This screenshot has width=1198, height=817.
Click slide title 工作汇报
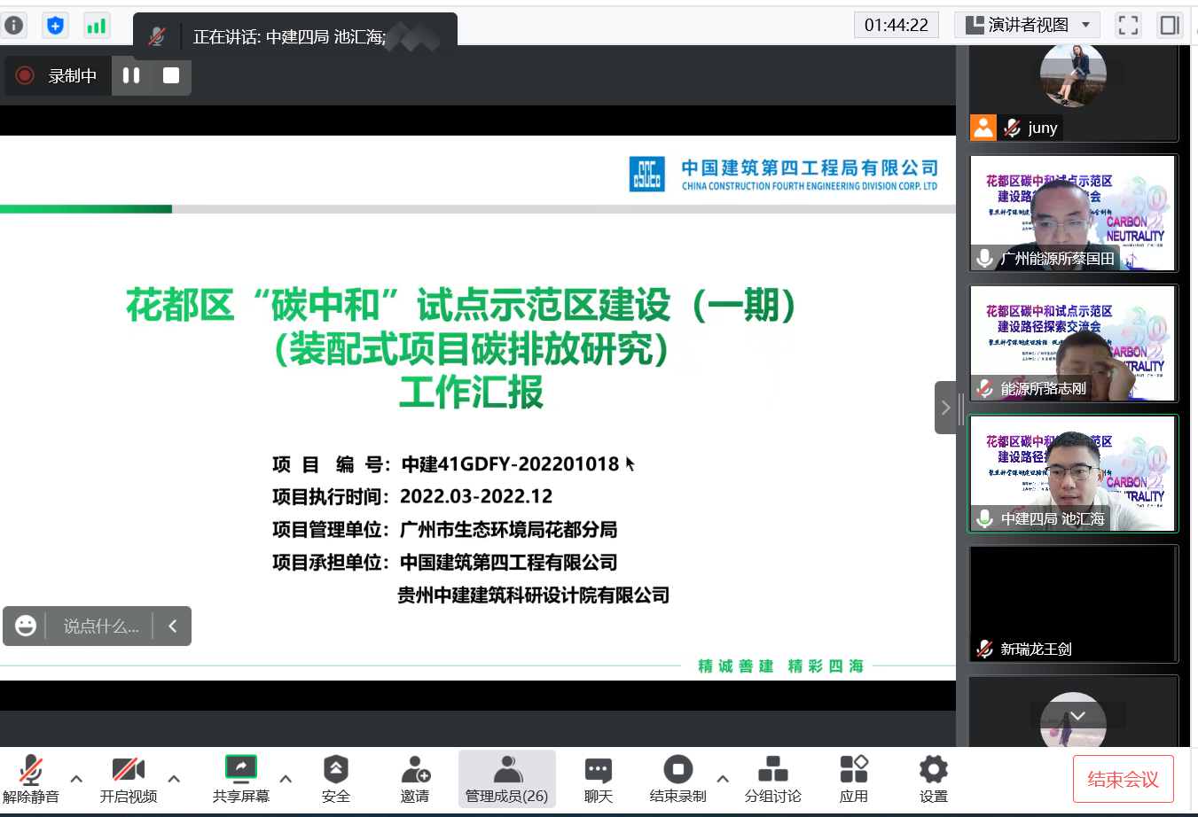[x=471, y=392]
